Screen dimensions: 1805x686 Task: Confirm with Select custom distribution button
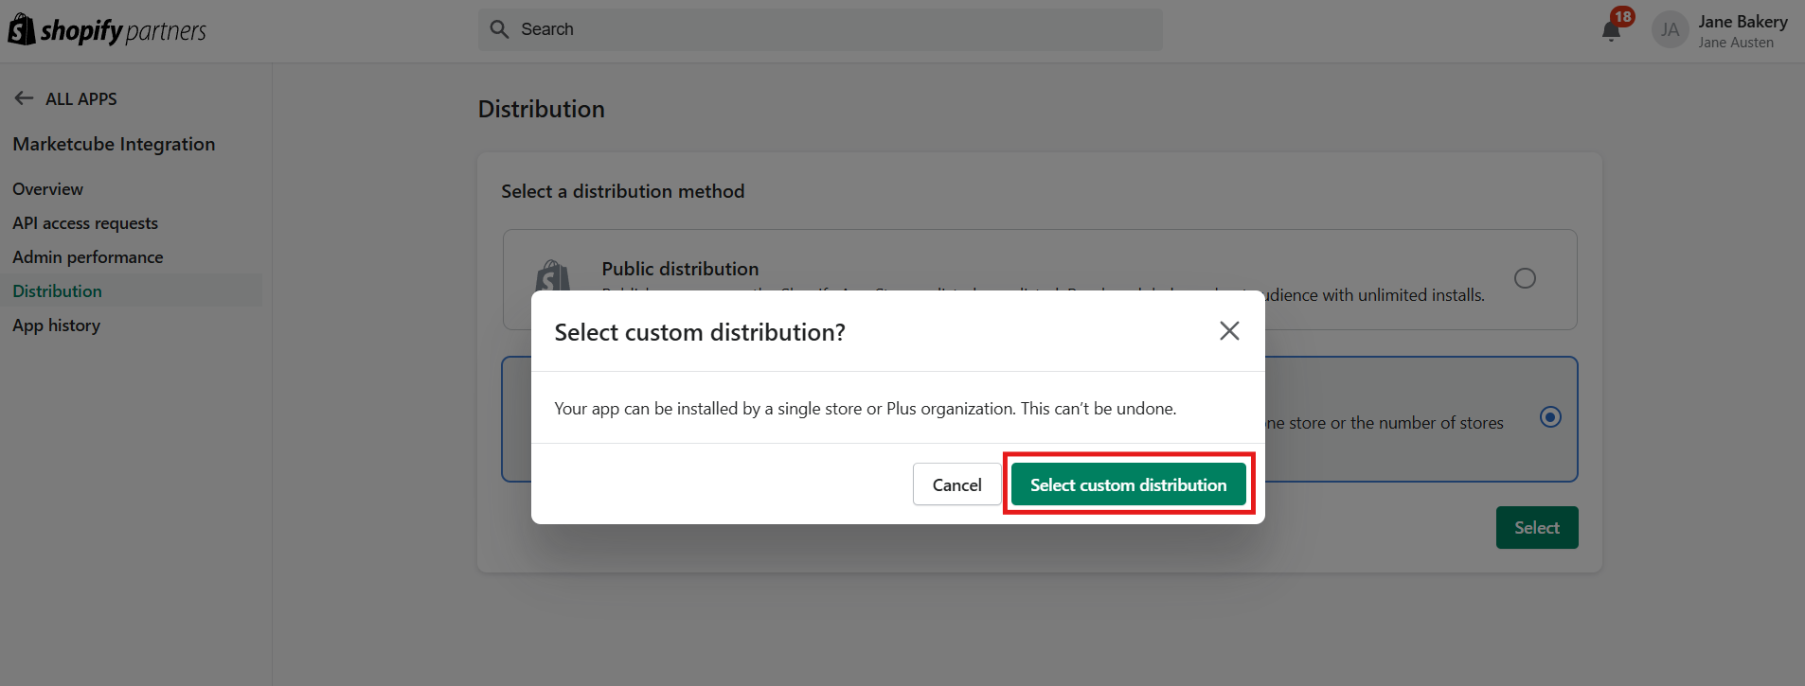pyautogui.click(x=1128, y=484)
